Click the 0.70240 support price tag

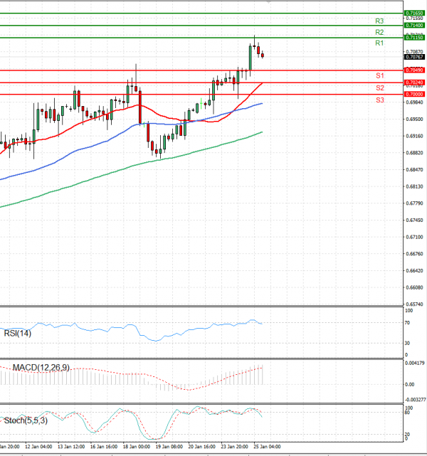(x=414, y=83)
